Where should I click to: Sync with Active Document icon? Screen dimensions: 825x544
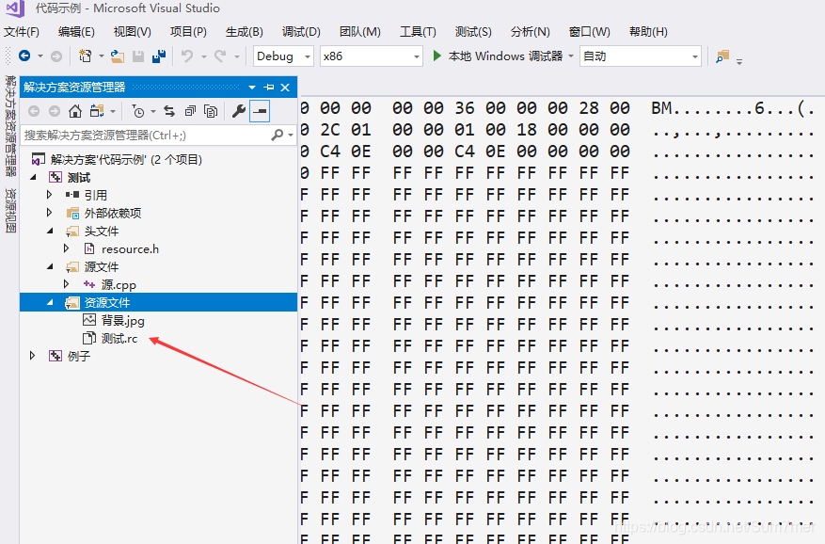coord(169,111)
